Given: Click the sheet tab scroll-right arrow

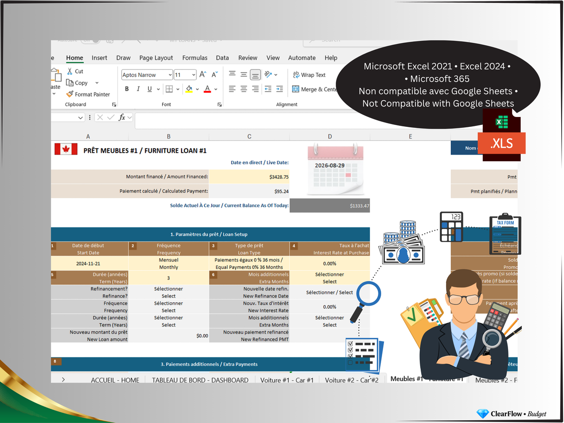Looking at the screenshot, I should [x=63, y=379].
